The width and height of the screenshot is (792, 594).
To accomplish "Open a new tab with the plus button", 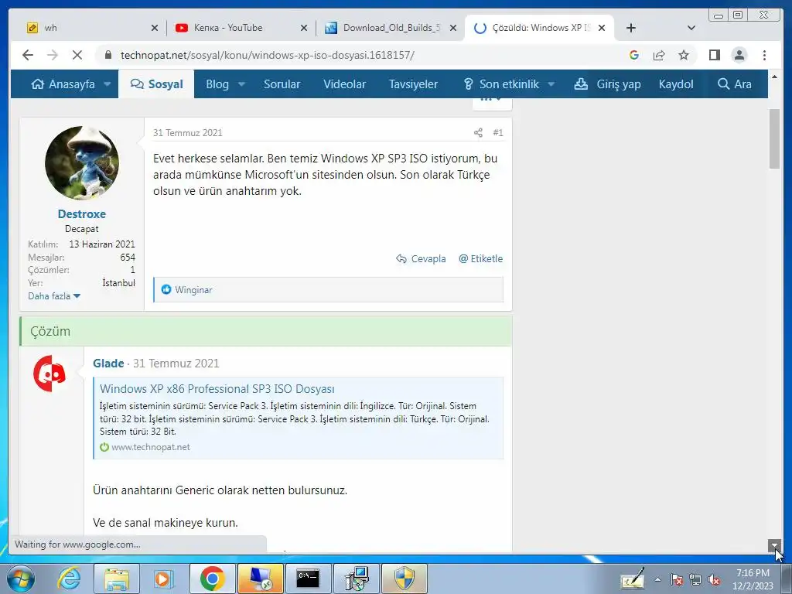I will pyautogui.click(x=631, y=28).
